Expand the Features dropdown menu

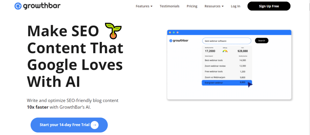[x=144, y=6]
